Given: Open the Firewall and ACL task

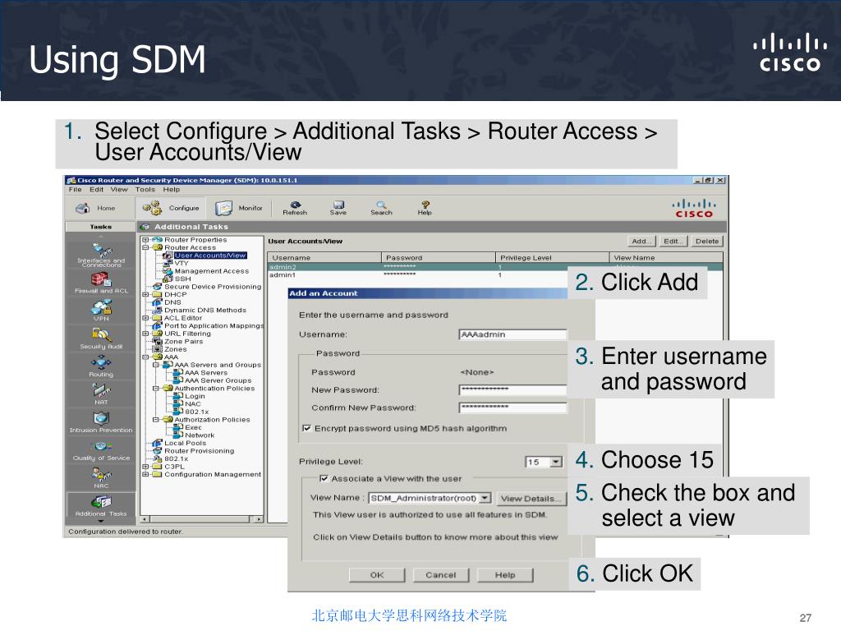Looking at the screenshot, I should 101,283.
